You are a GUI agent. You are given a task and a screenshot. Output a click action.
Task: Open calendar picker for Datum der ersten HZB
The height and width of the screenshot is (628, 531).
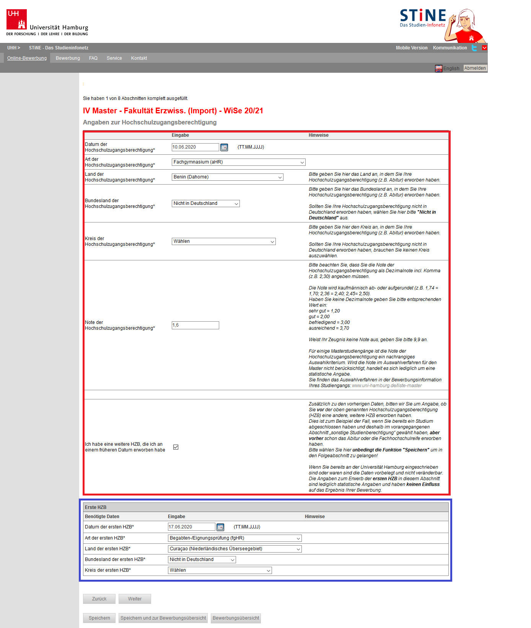pos(220,527)
